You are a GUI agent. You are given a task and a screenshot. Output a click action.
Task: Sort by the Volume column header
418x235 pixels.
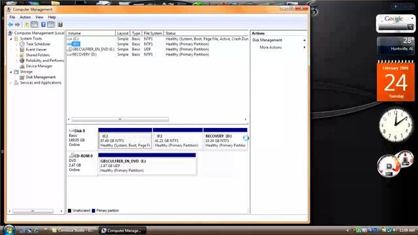click(x=91, y=33)
